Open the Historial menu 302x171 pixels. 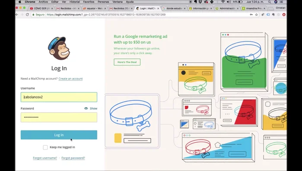click(75, 2)
